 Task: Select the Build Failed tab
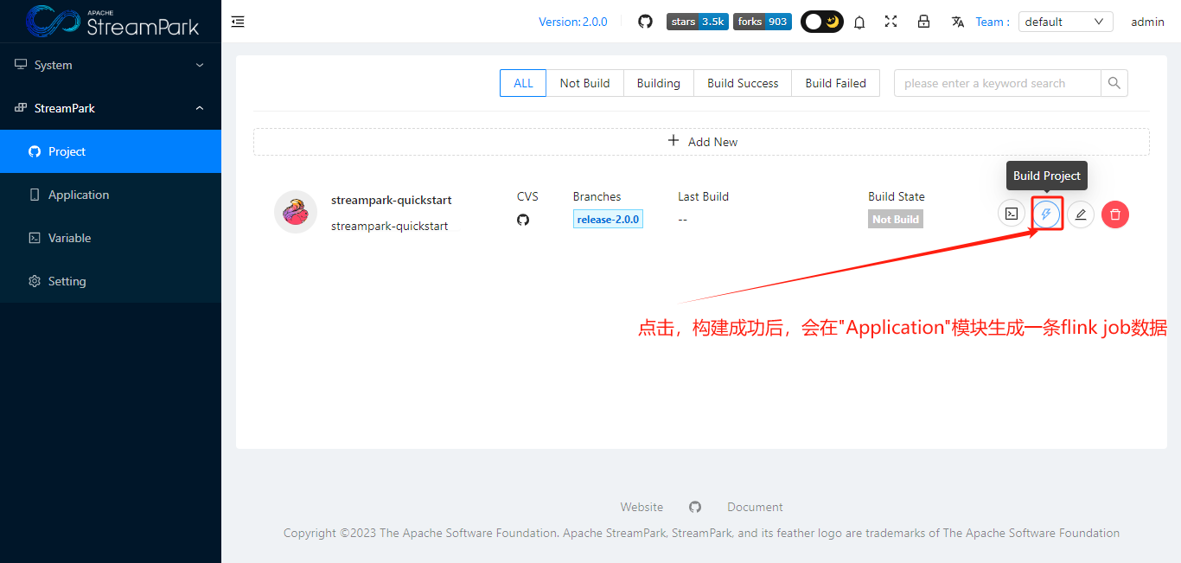834,82
